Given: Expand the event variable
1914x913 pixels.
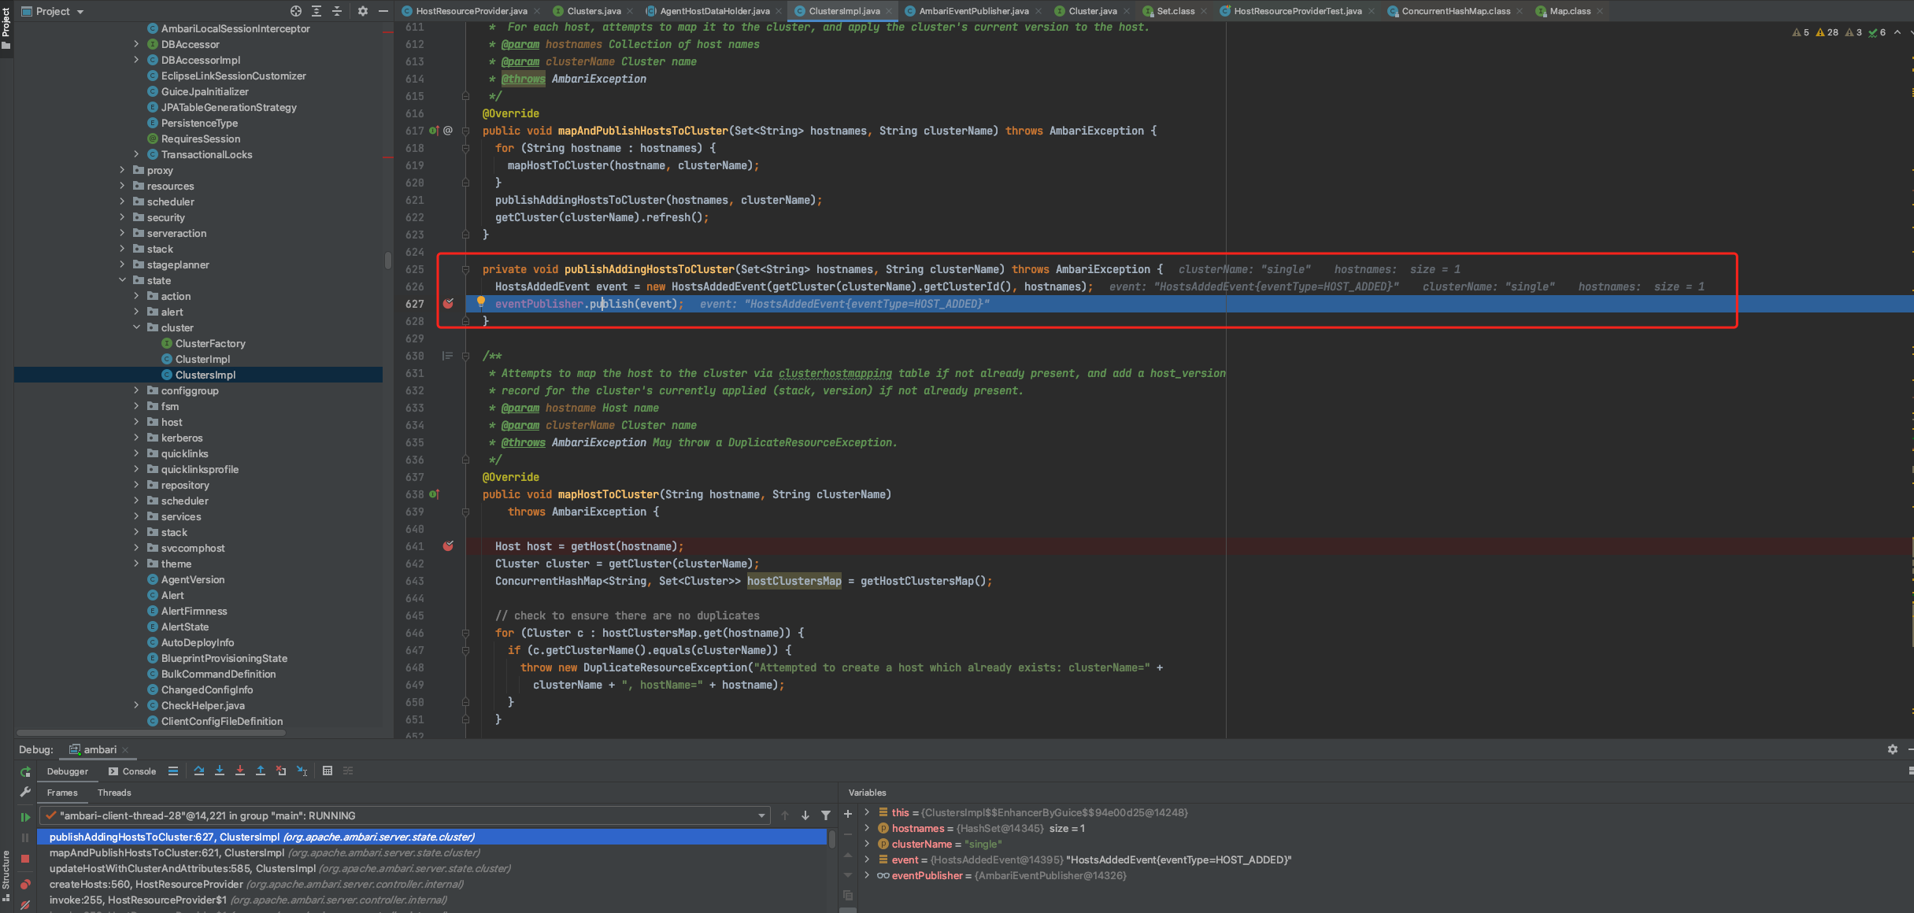Looking at the screenshot, I should (867, 859).
